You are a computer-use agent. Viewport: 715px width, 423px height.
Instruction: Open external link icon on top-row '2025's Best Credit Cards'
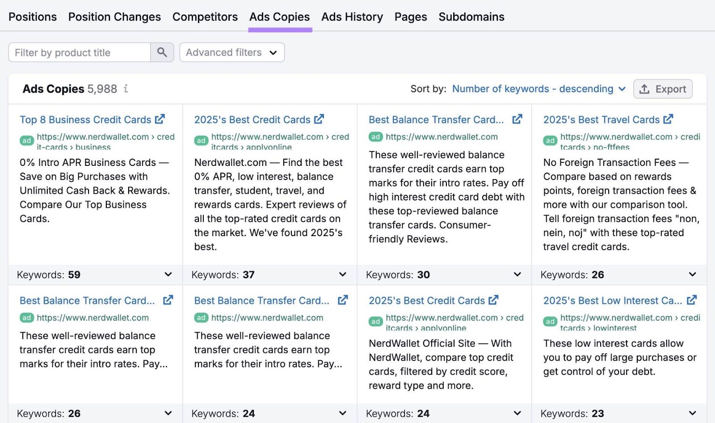319,119
